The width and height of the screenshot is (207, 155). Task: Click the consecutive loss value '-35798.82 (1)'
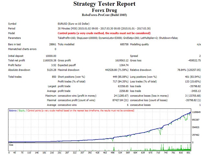tap(193, 100)
